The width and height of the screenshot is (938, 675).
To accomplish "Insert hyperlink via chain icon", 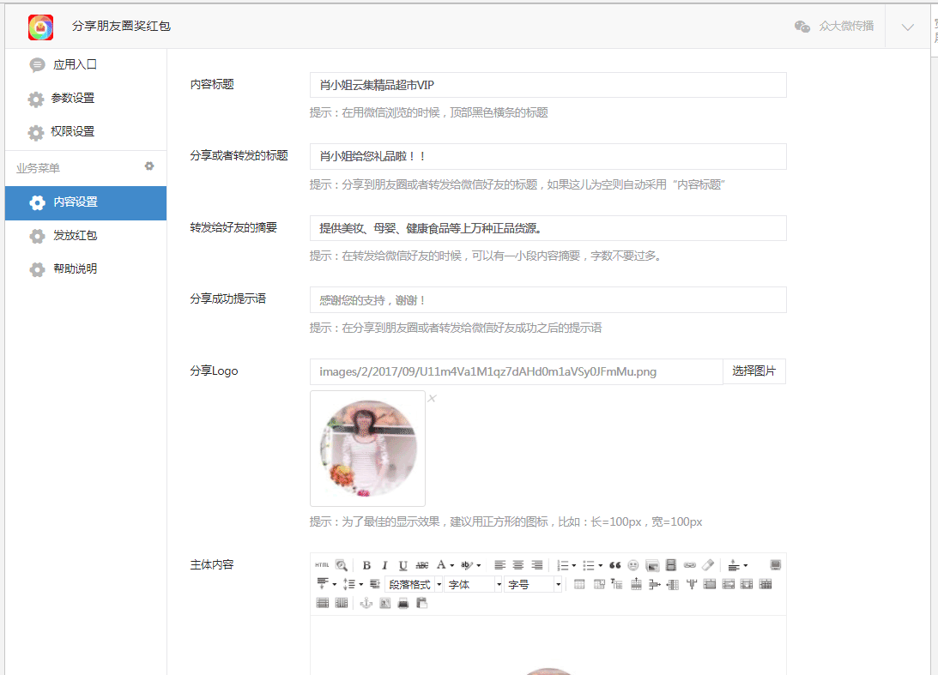I will point(690,565).
